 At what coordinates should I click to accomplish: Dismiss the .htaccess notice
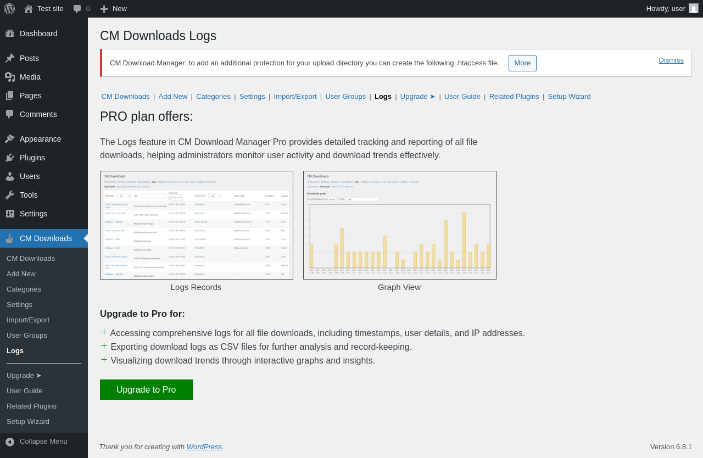(671, 60)
